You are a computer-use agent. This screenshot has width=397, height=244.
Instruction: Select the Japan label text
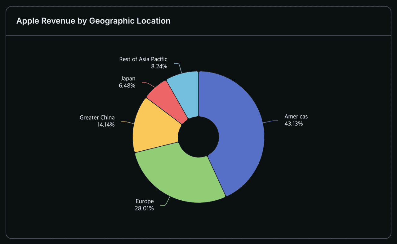tap(128, 78)
